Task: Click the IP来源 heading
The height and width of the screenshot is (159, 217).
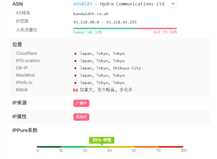Action: point(20,103)
